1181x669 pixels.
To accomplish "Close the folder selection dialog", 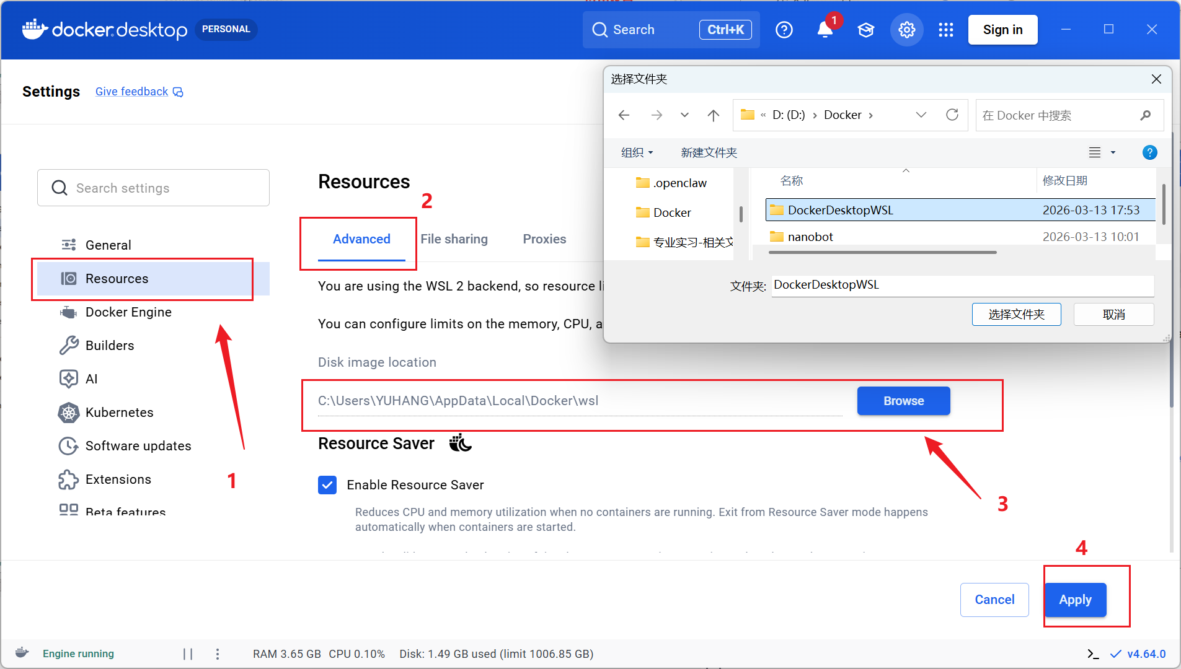I will pyautogui.click(x=1156, y=79).
